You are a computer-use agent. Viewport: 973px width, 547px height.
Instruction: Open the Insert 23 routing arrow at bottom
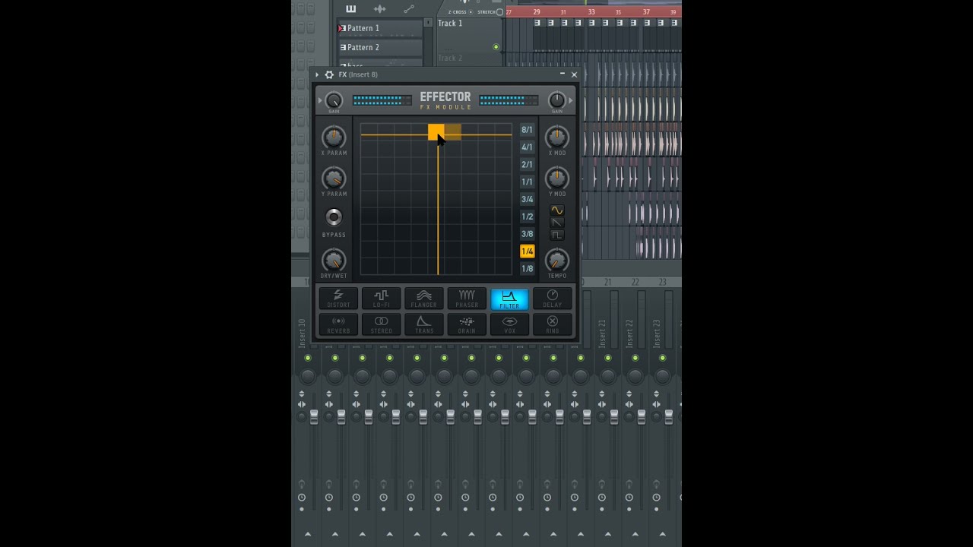pos(663,534)
